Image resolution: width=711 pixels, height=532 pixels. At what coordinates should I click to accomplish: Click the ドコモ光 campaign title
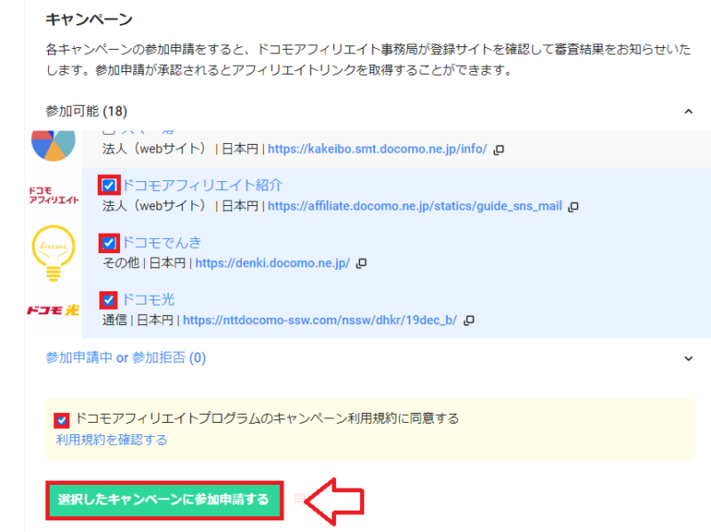tap(148, 300)
